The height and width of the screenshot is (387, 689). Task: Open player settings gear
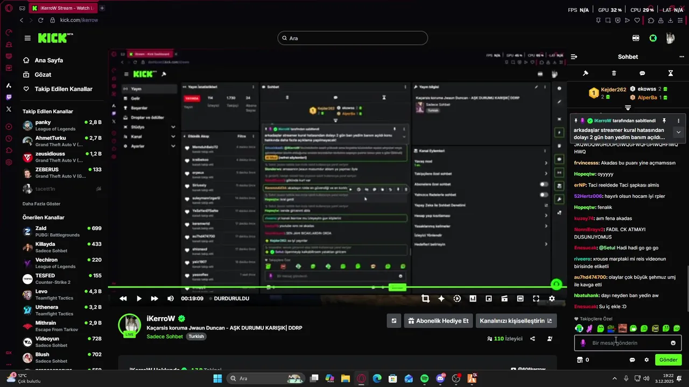pos(552,298)
